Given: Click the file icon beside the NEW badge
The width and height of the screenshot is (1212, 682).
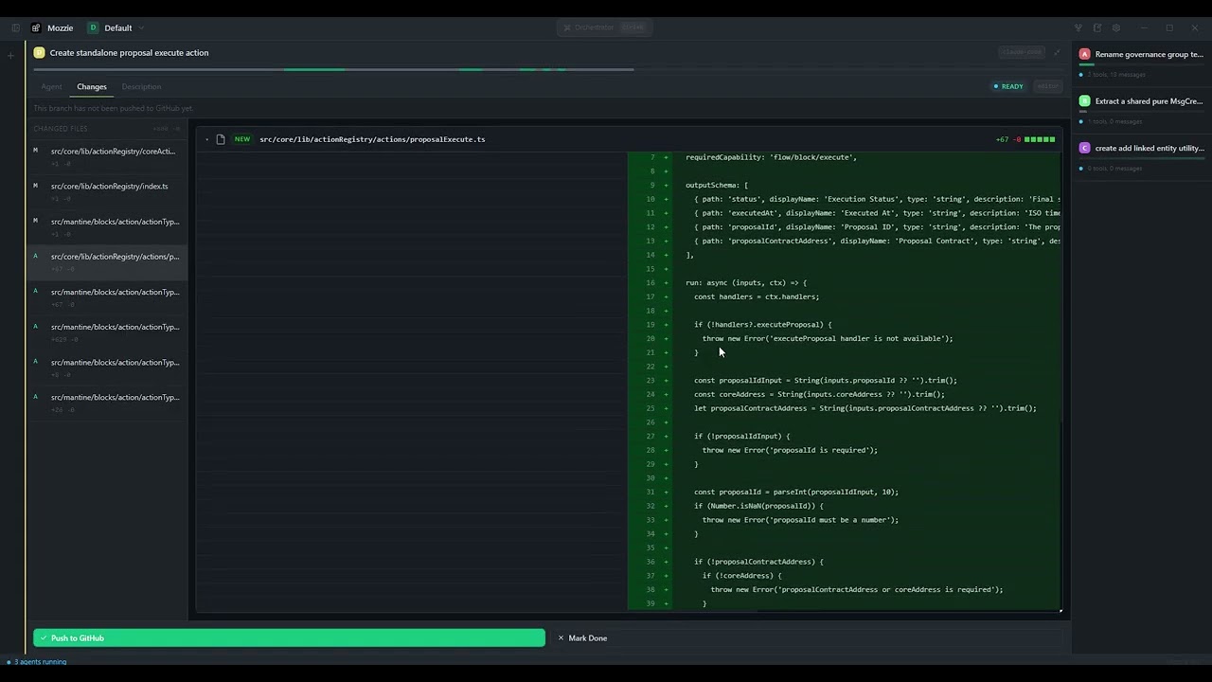Looking at the screenshot, I should pos(221,139).
